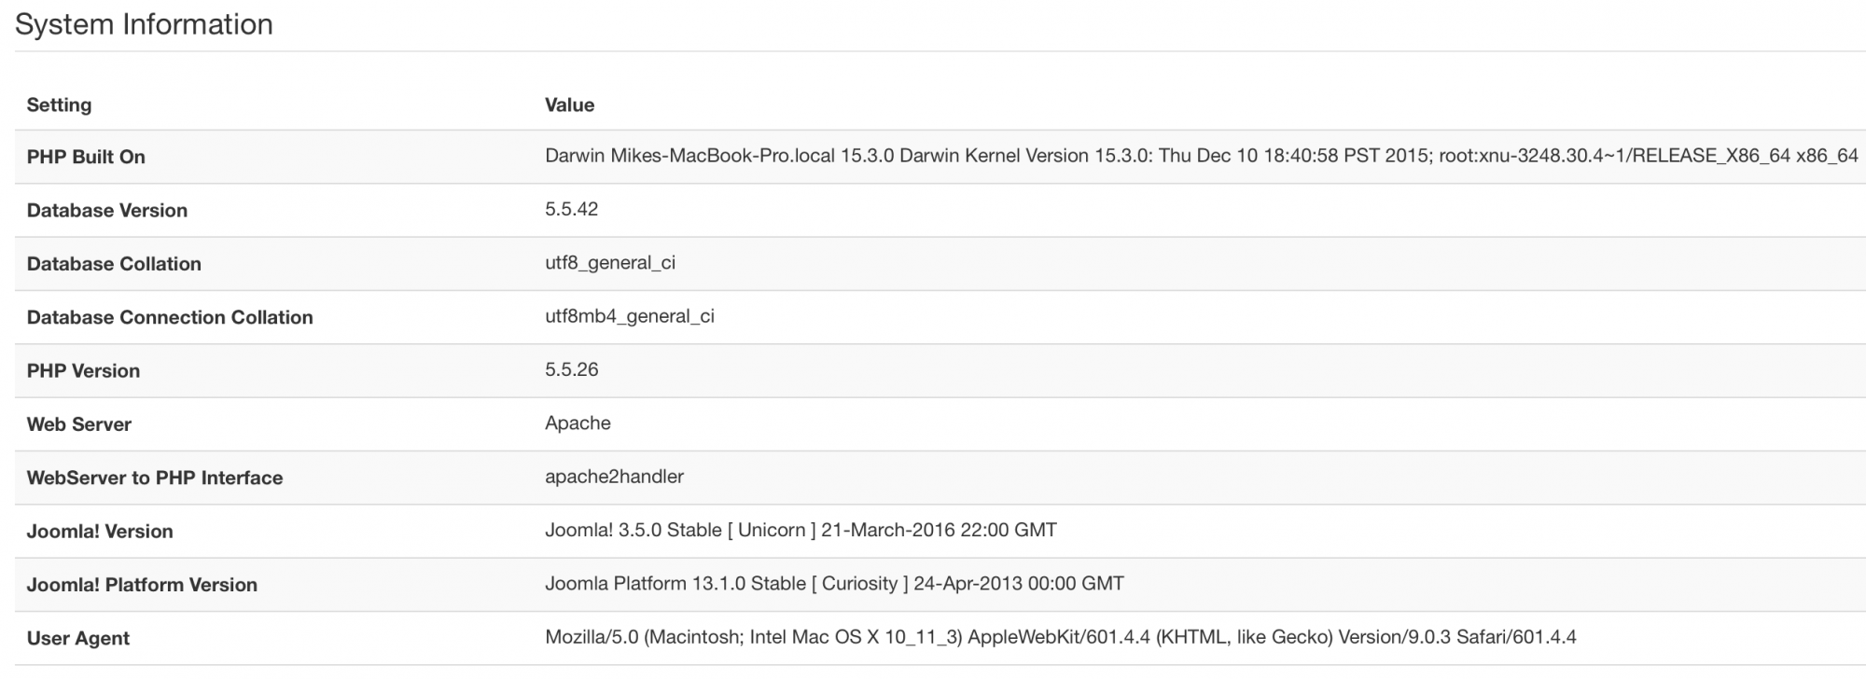Select the Database Connection Collation label
1866x679 pixels.
(170, 317)
